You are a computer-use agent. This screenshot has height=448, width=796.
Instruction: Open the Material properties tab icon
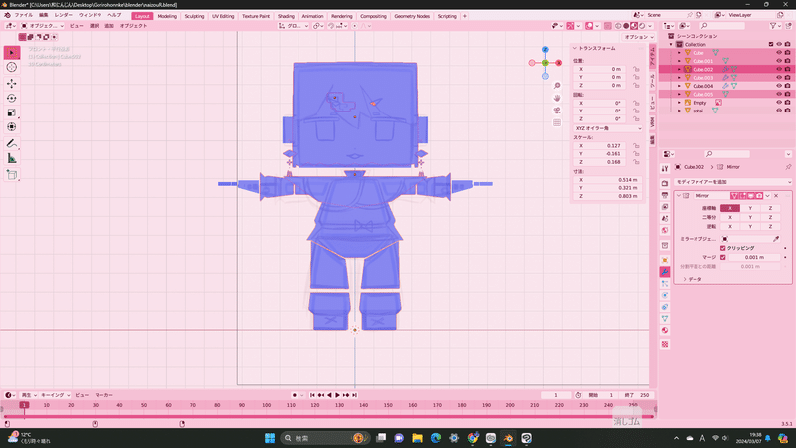[x=665, y=331]
